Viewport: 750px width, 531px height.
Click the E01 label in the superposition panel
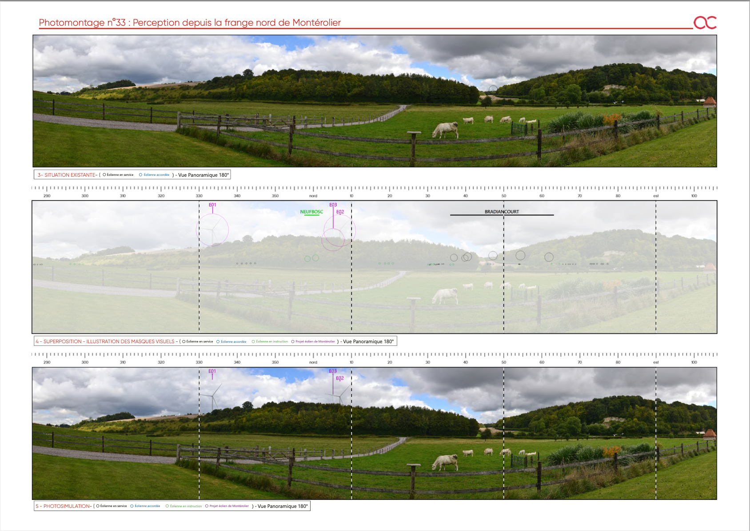tap(212, 205)
